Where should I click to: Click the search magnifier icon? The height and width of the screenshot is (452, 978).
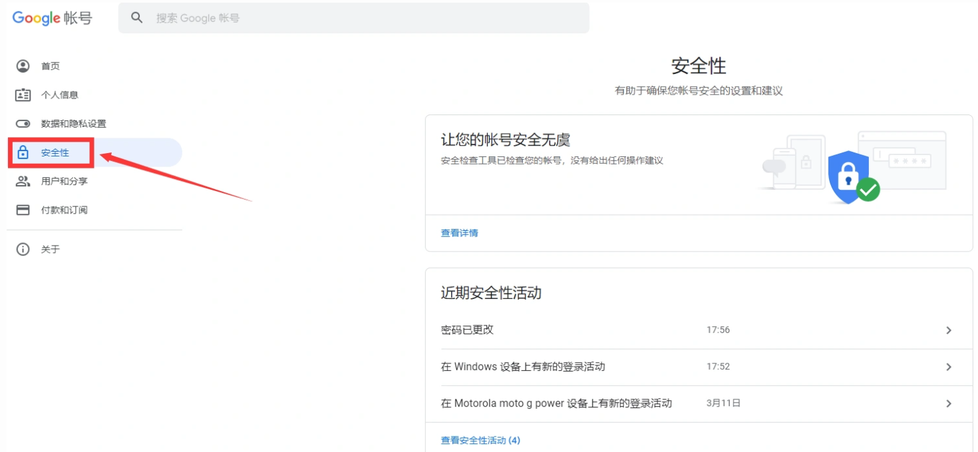pos(137,18)
